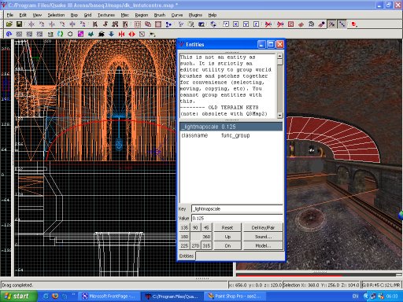Click the Key input field
Viewport: 403px width, 302px height.
click(x=237, y=208)
